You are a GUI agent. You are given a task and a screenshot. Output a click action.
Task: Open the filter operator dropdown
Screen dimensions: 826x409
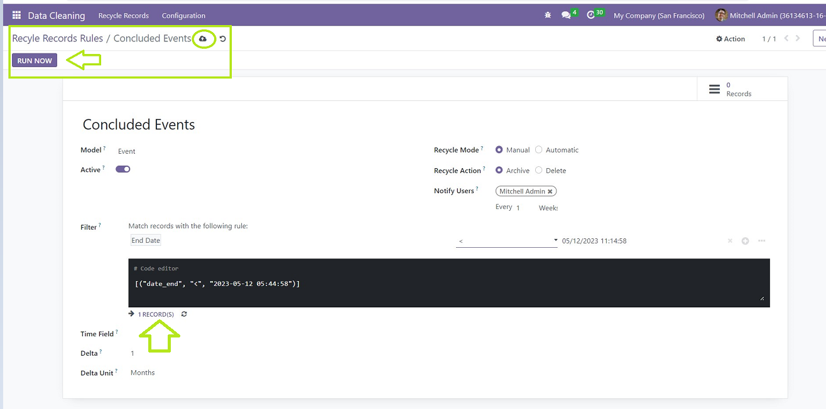pos(507,241)
